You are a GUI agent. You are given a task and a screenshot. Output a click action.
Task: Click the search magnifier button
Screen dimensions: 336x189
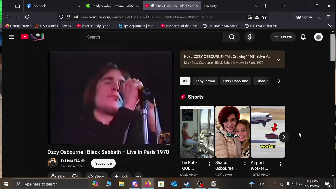232,37
